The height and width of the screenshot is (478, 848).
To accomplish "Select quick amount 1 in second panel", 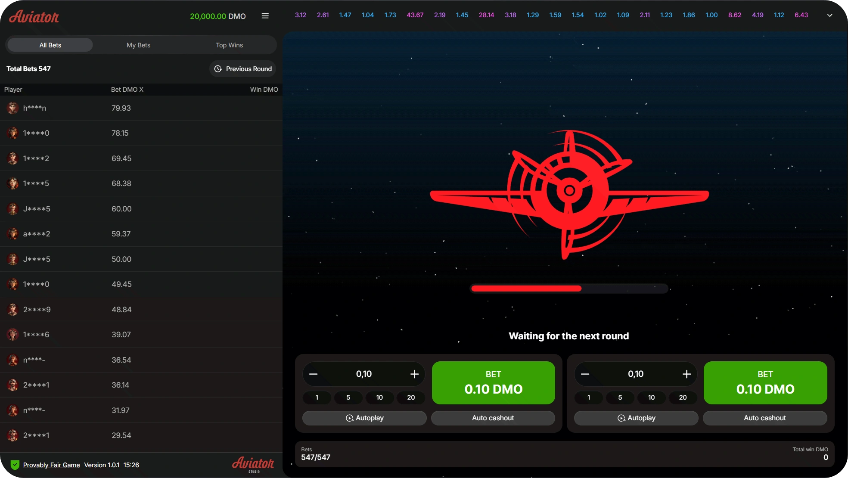I will click(x=589, y=397).
